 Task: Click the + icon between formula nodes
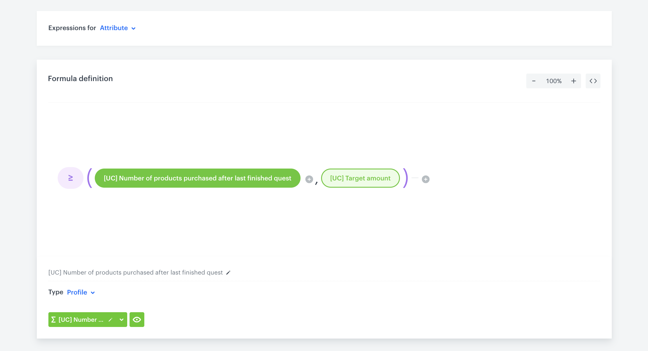[309, 178]
